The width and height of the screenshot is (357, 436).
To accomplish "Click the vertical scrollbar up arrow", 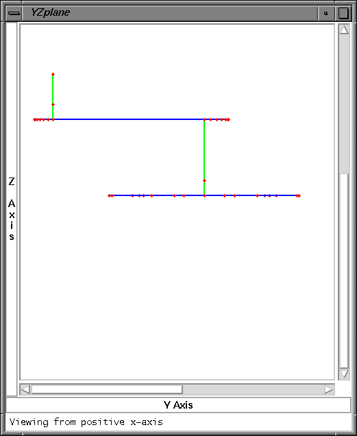I will click(x=344, y=29).
